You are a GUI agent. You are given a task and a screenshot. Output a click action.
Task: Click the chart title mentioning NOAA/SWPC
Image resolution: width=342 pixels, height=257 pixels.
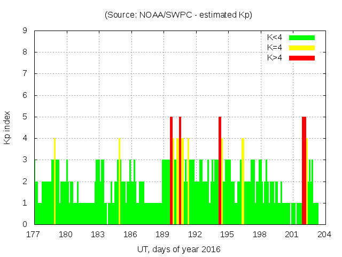coord(178,14)
